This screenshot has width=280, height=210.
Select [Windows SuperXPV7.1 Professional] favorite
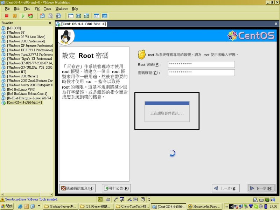(x=30, y=55)
